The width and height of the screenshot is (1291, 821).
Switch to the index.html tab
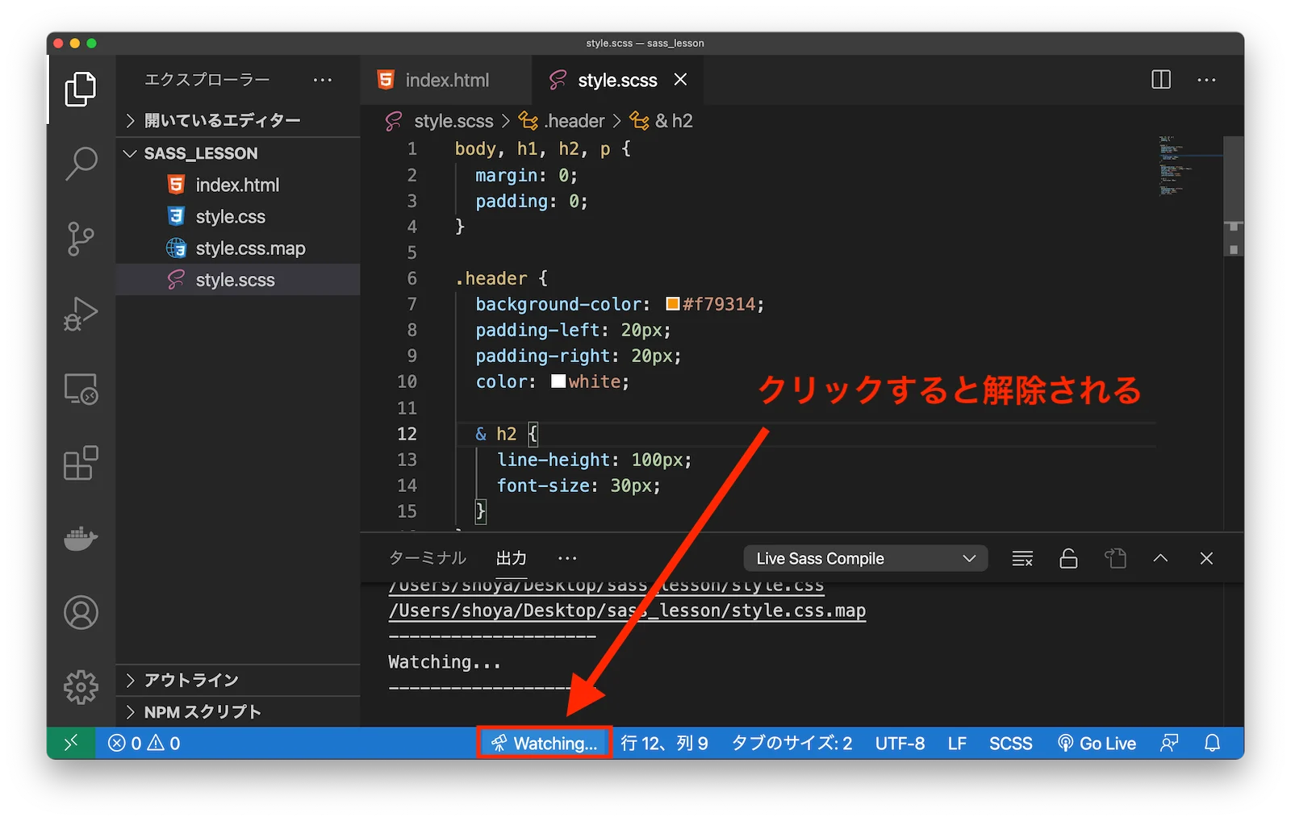pyautogui.click(x=445, y=80)
